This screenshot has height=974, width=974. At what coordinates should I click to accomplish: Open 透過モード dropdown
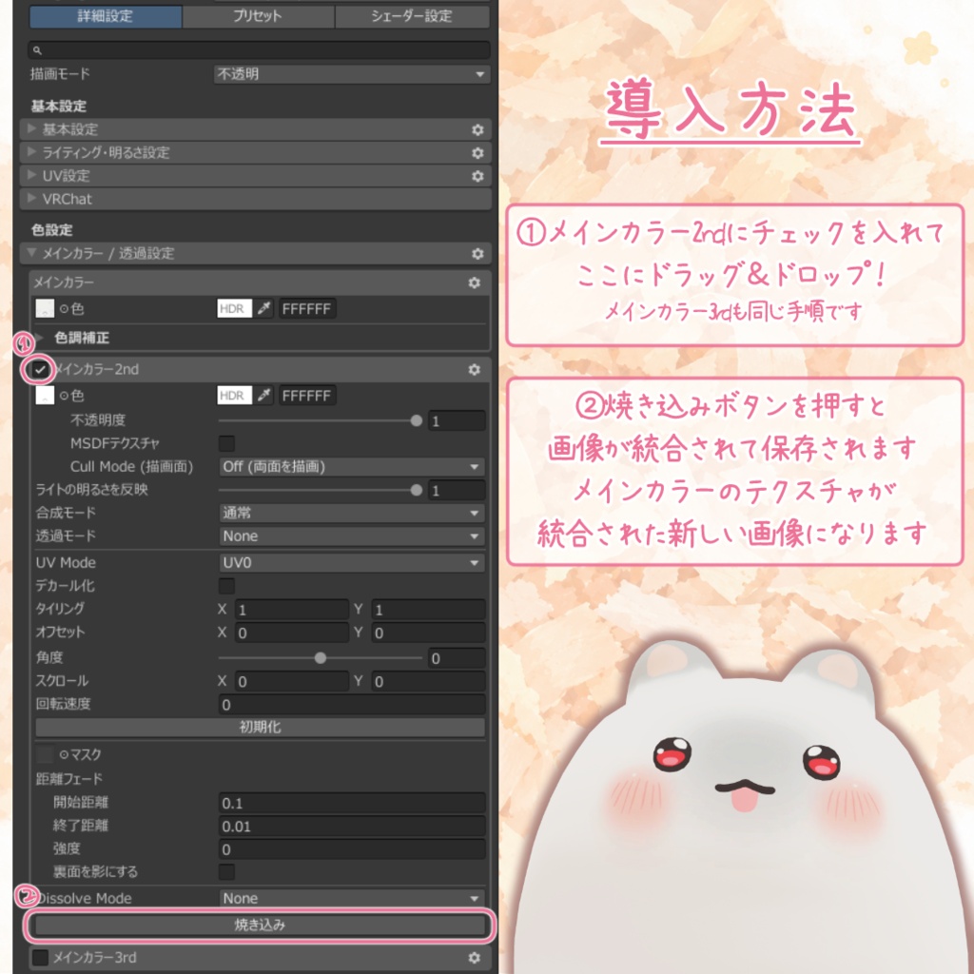[352, 536]
